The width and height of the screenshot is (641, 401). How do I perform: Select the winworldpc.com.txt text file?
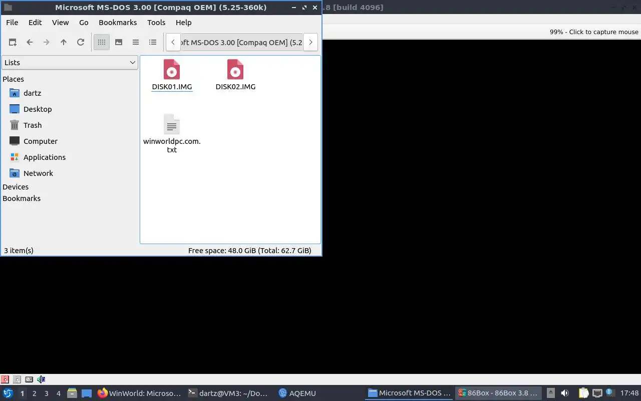pos(172,133)
